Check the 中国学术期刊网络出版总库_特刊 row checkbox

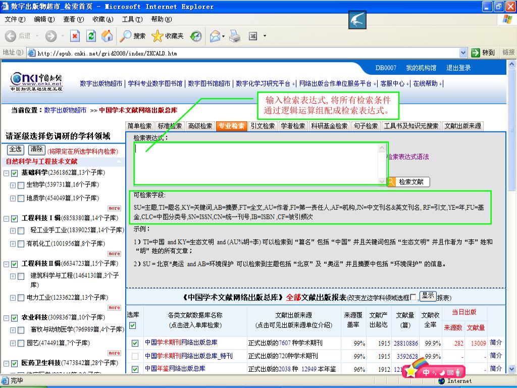point(135,356)
